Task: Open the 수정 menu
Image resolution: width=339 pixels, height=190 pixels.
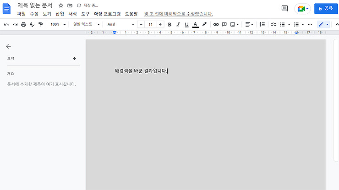Action: point(34,14)
